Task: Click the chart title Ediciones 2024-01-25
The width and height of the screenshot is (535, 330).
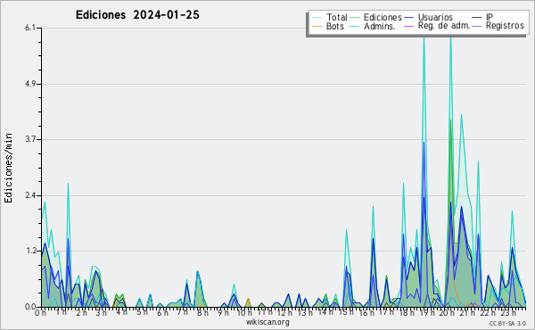Action: pos(137,15)
